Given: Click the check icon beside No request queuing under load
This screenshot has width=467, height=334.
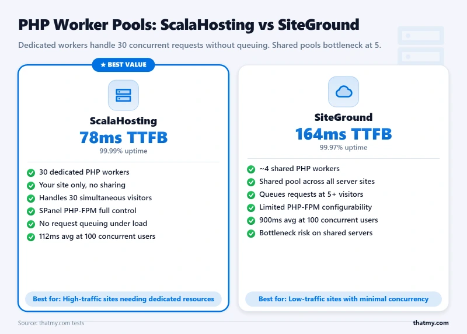Looking at the screenshot, I should point(31,224).
